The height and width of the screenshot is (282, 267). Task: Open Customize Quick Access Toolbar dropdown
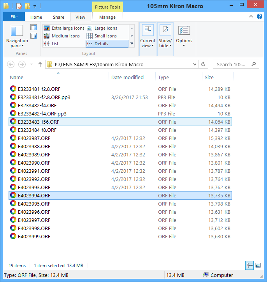pyautogui.click(x=35, y=7)
